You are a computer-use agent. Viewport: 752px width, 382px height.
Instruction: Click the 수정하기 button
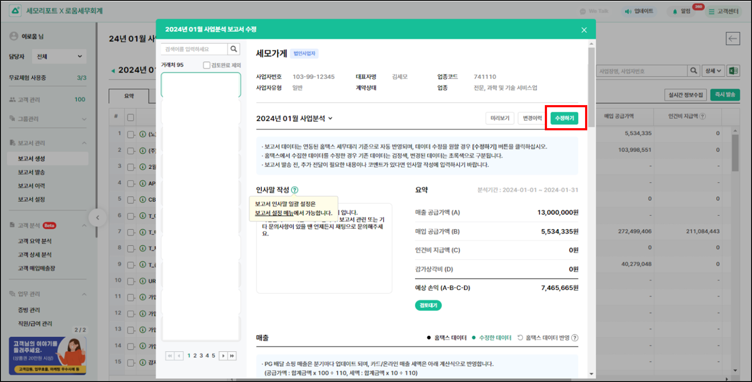coord(564,118)
